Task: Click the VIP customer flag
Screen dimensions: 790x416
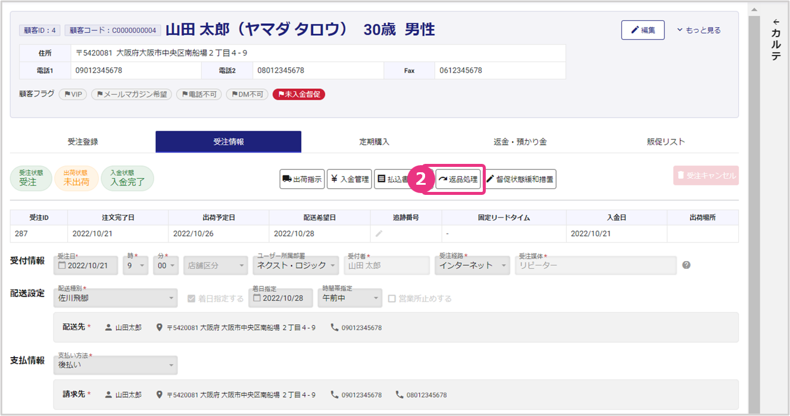Action: [73, 94]
